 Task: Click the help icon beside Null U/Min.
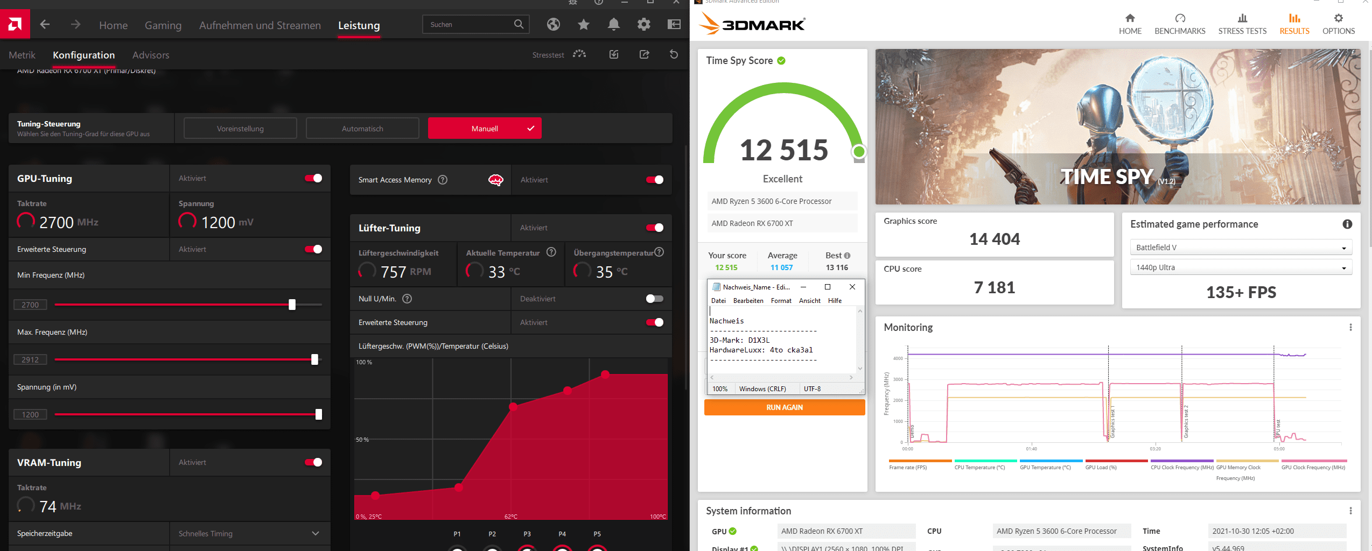click(x=407, y=299)
